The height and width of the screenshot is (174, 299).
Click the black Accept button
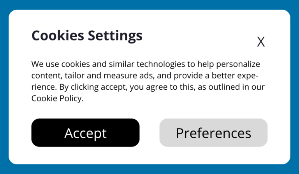click(x=85, y=133)
